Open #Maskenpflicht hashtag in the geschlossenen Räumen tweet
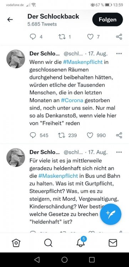The width and height of the screenshot is (129, 267). coord(83,62)
